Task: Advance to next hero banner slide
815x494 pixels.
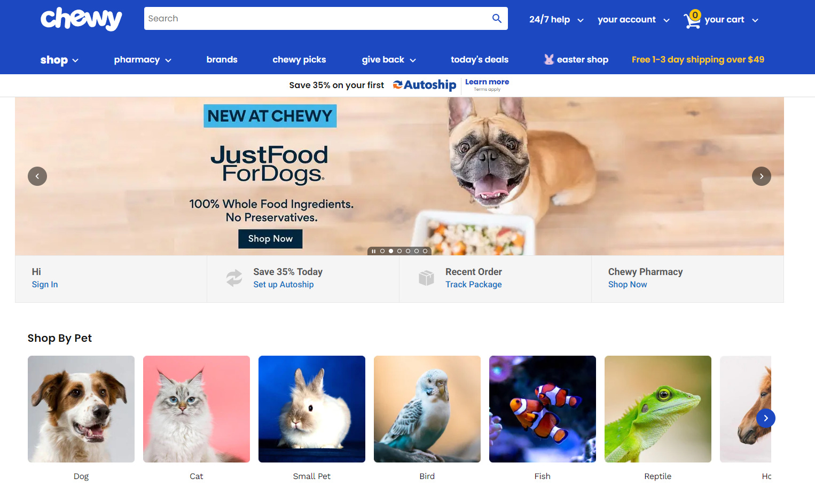Action: coord(762,176)
